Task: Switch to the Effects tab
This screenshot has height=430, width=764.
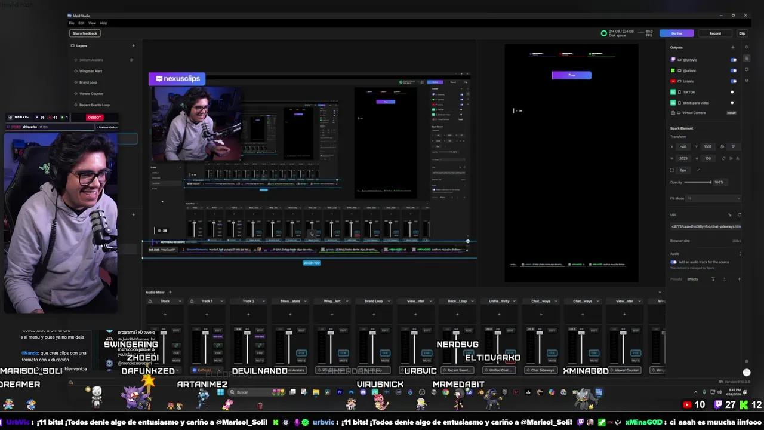Action: point(692,279)
